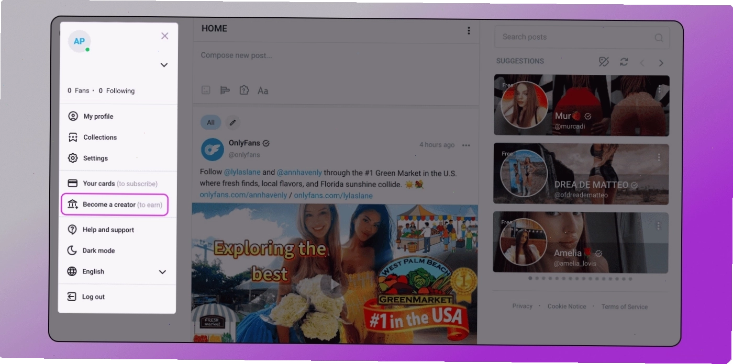Expand the English language dropdown
This screenshot has height=364, width=733.
click(118, 271)
